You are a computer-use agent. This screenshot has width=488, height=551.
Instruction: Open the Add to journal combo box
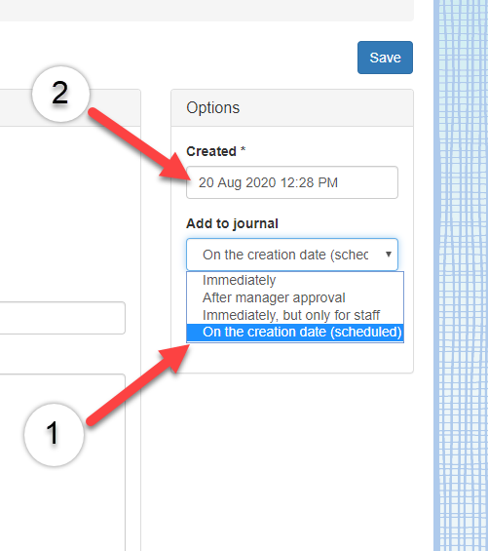click(x=292, y=255)
